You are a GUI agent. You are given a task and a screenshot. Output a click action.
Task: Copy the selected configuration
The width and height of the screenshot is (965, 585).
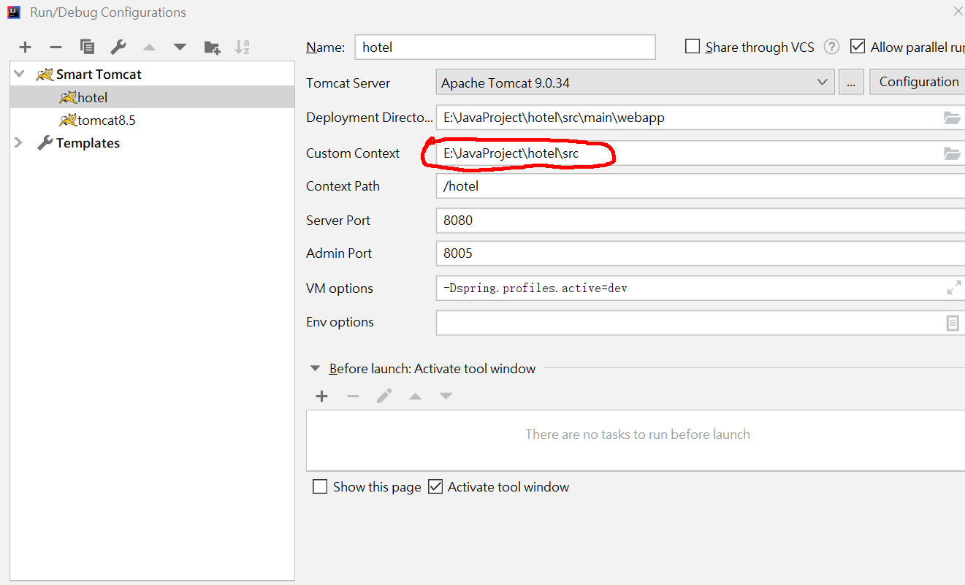tap(87, 47)
